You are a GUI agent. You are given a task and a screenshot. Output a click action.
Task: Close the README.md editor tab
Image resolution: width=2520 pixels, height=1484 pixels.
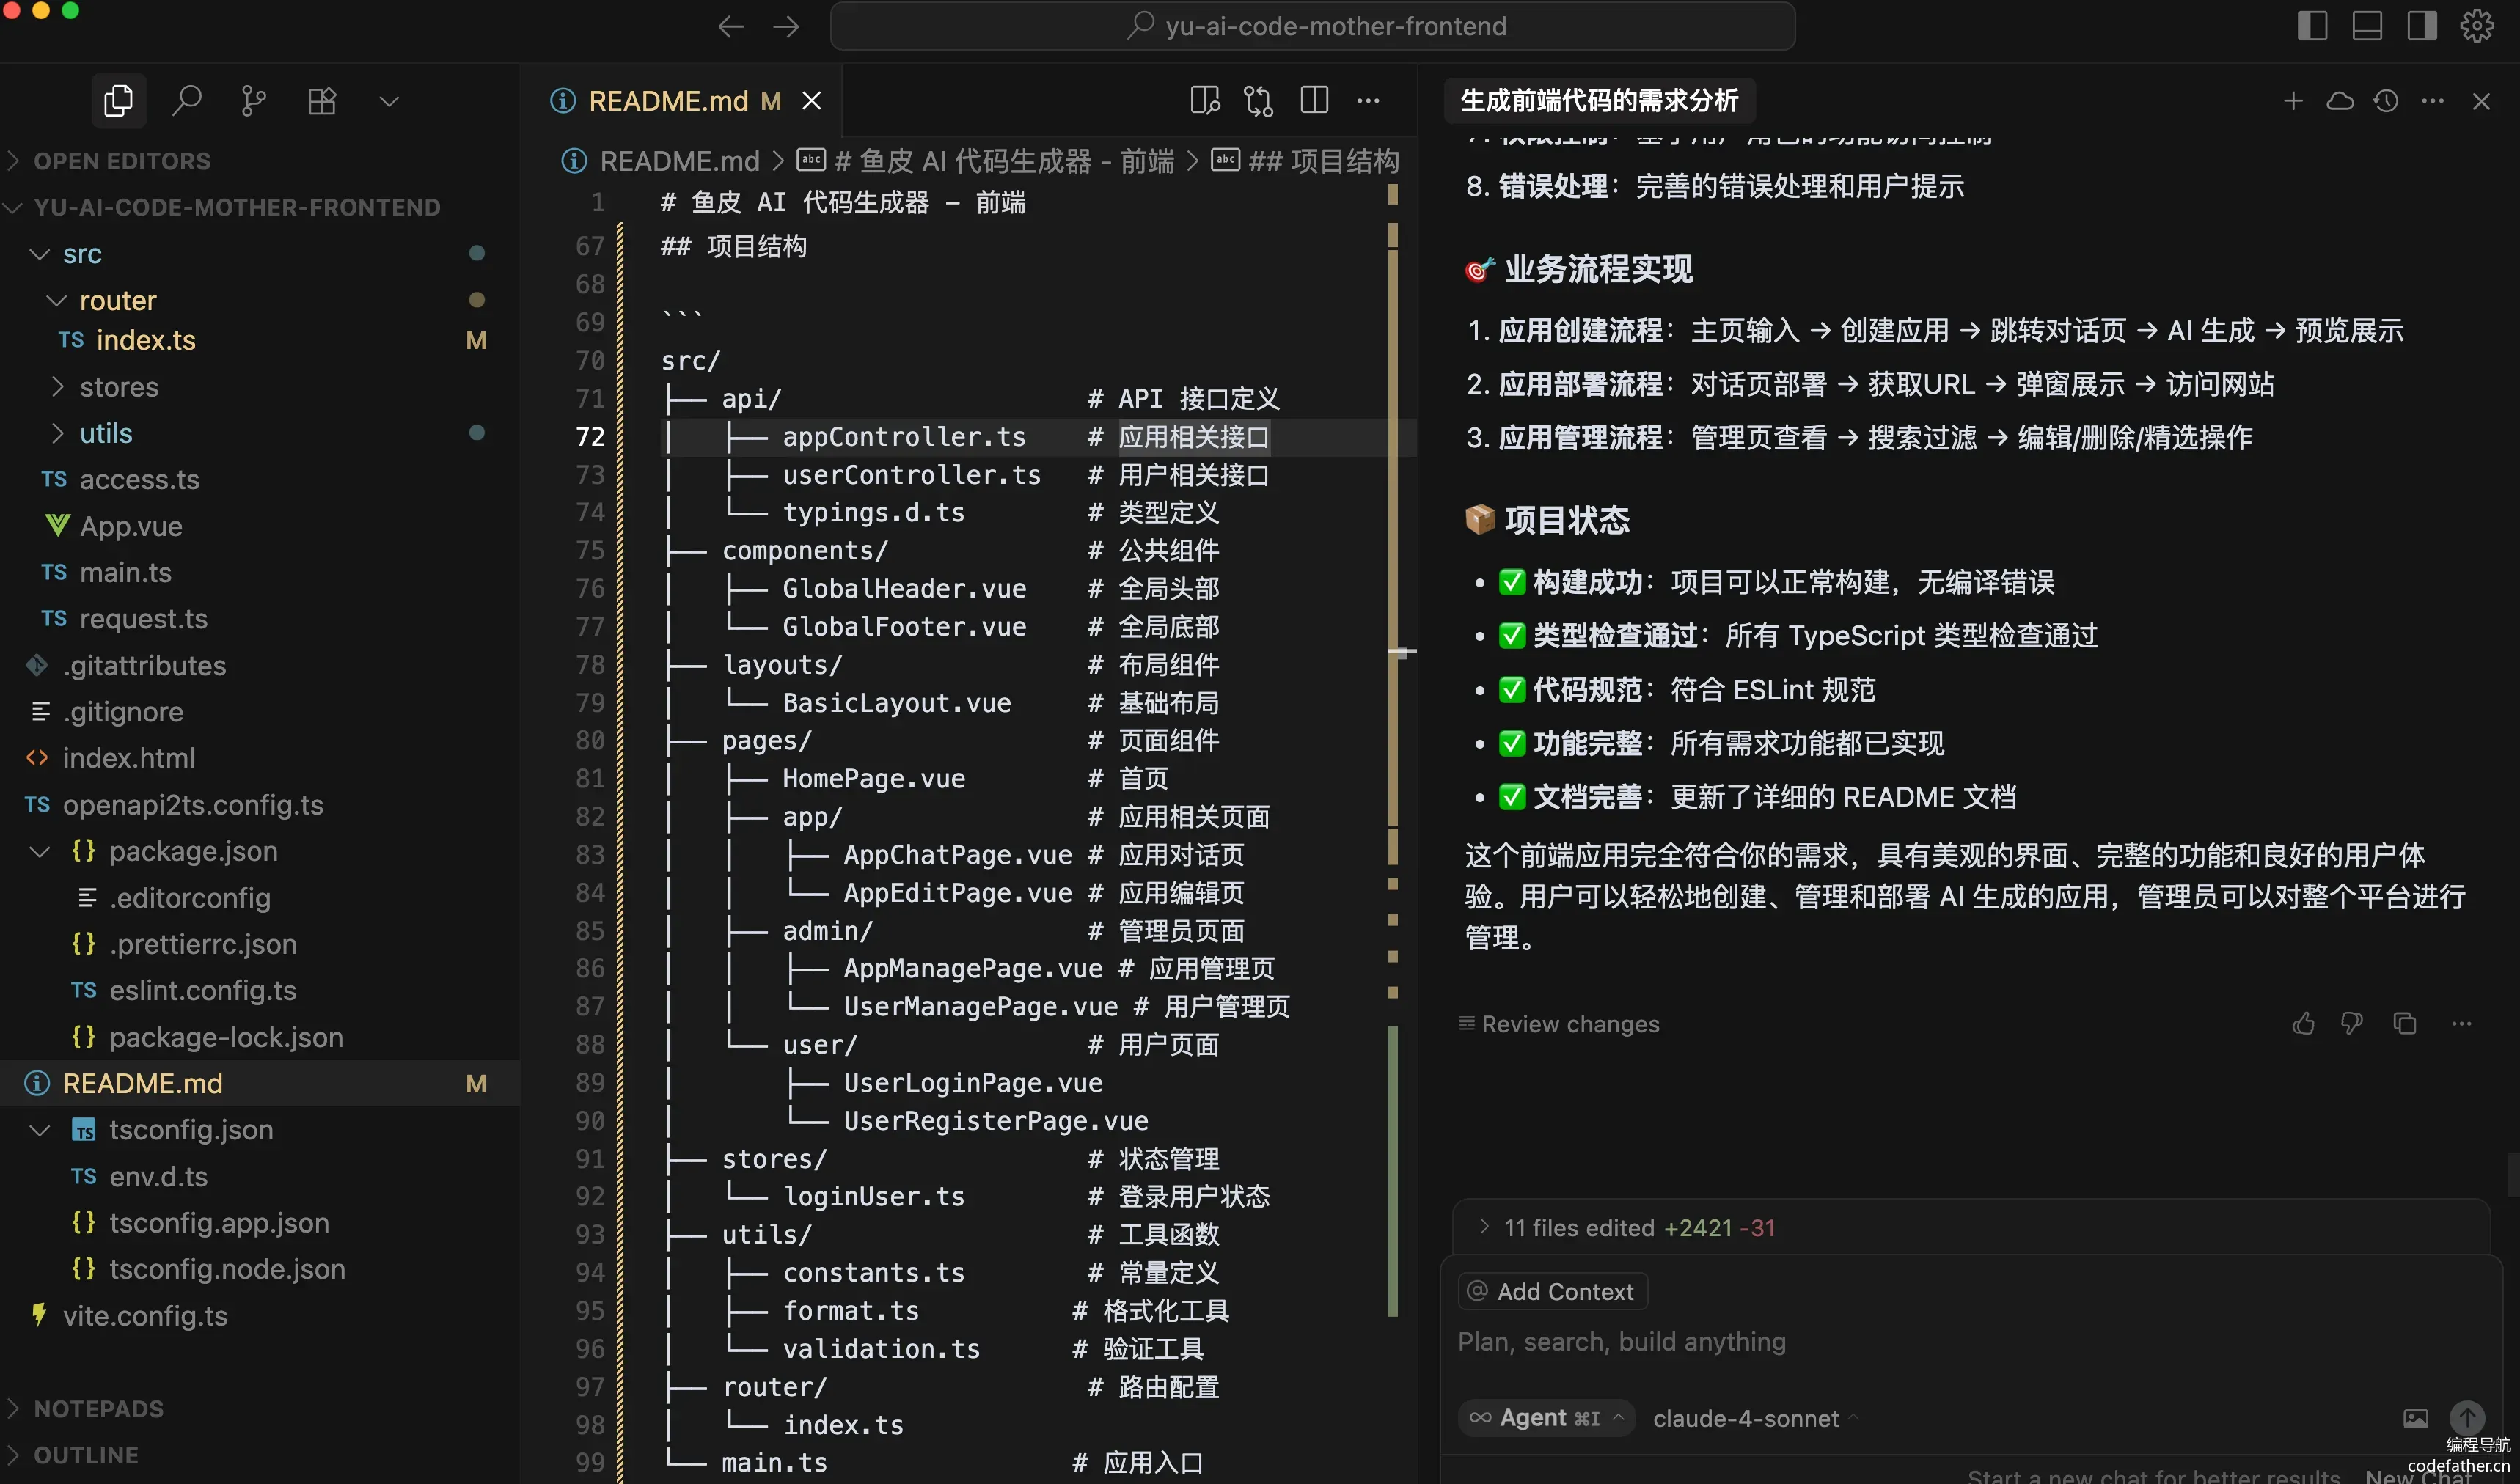pyautogui.click(x=811, y=101)
